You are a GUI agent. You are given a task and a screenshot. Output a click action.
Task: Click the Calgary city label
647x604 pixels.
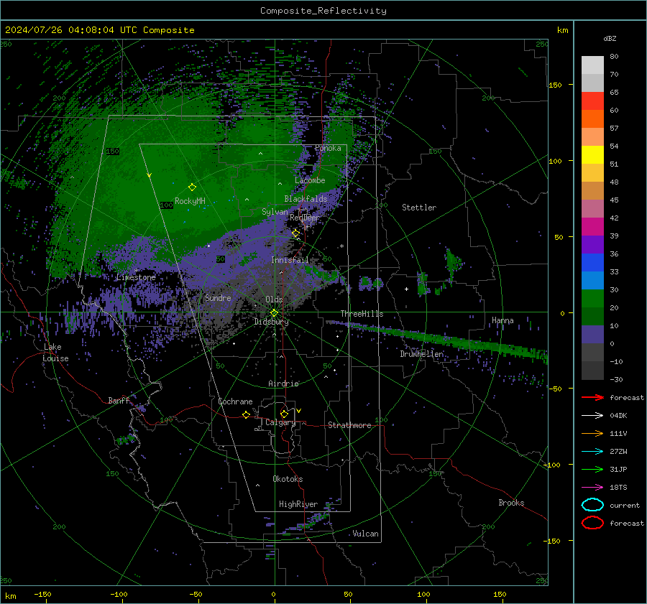click(x=280, y=422)
